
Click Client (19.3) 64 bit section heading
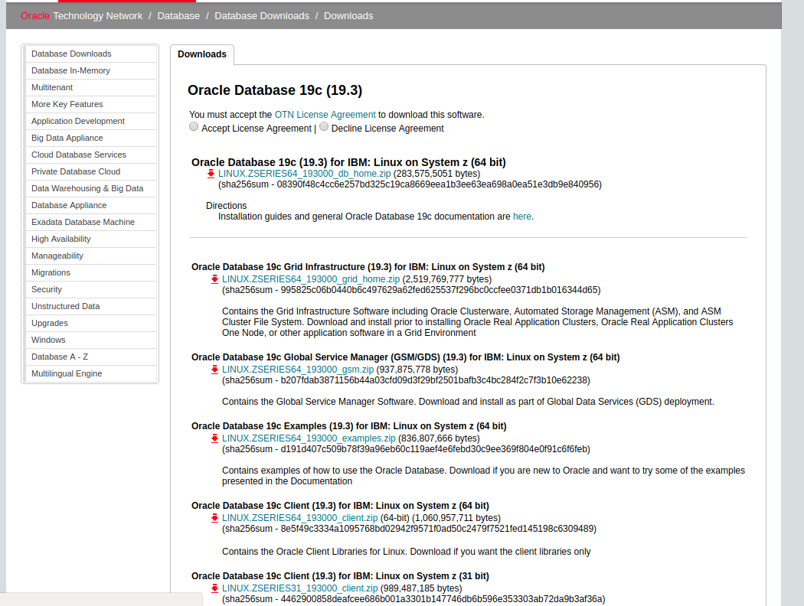tap(340, 506)
